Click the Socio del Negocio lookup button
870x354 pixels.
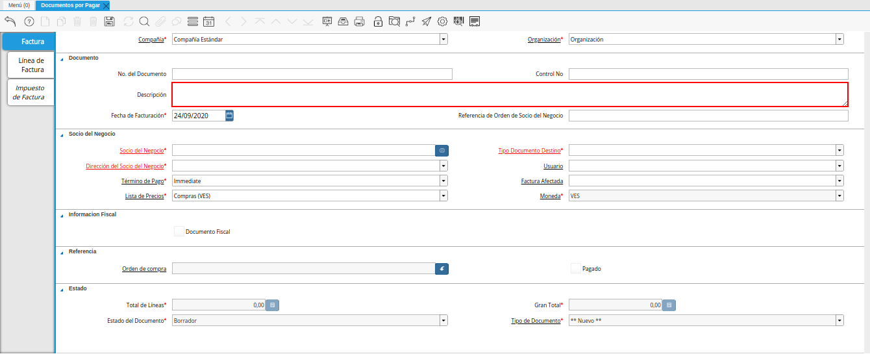[x=441, y=151]
